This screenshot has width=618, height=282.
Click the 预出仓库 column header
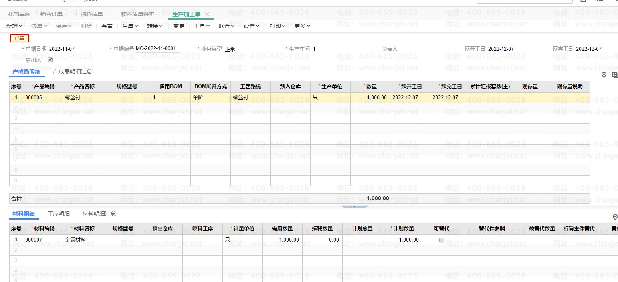162,229
